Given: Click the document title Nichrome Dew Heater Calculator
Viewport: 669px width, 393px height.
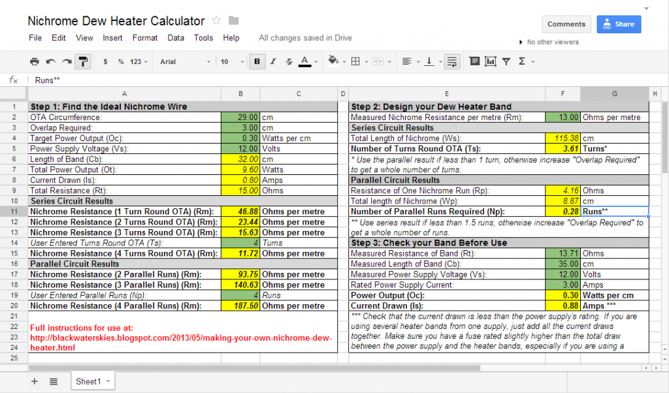Looking at the screenshot, I should pos(116,21).
